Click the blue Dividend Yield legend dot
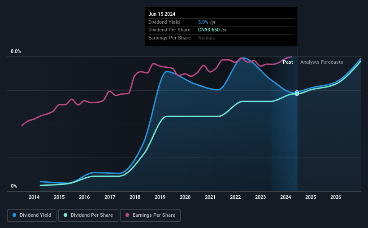 point(14,215)
